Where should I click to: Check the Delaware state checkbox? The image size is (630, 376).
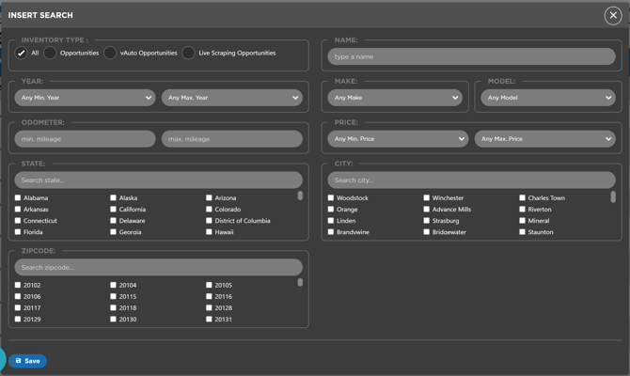pos(113,221)
